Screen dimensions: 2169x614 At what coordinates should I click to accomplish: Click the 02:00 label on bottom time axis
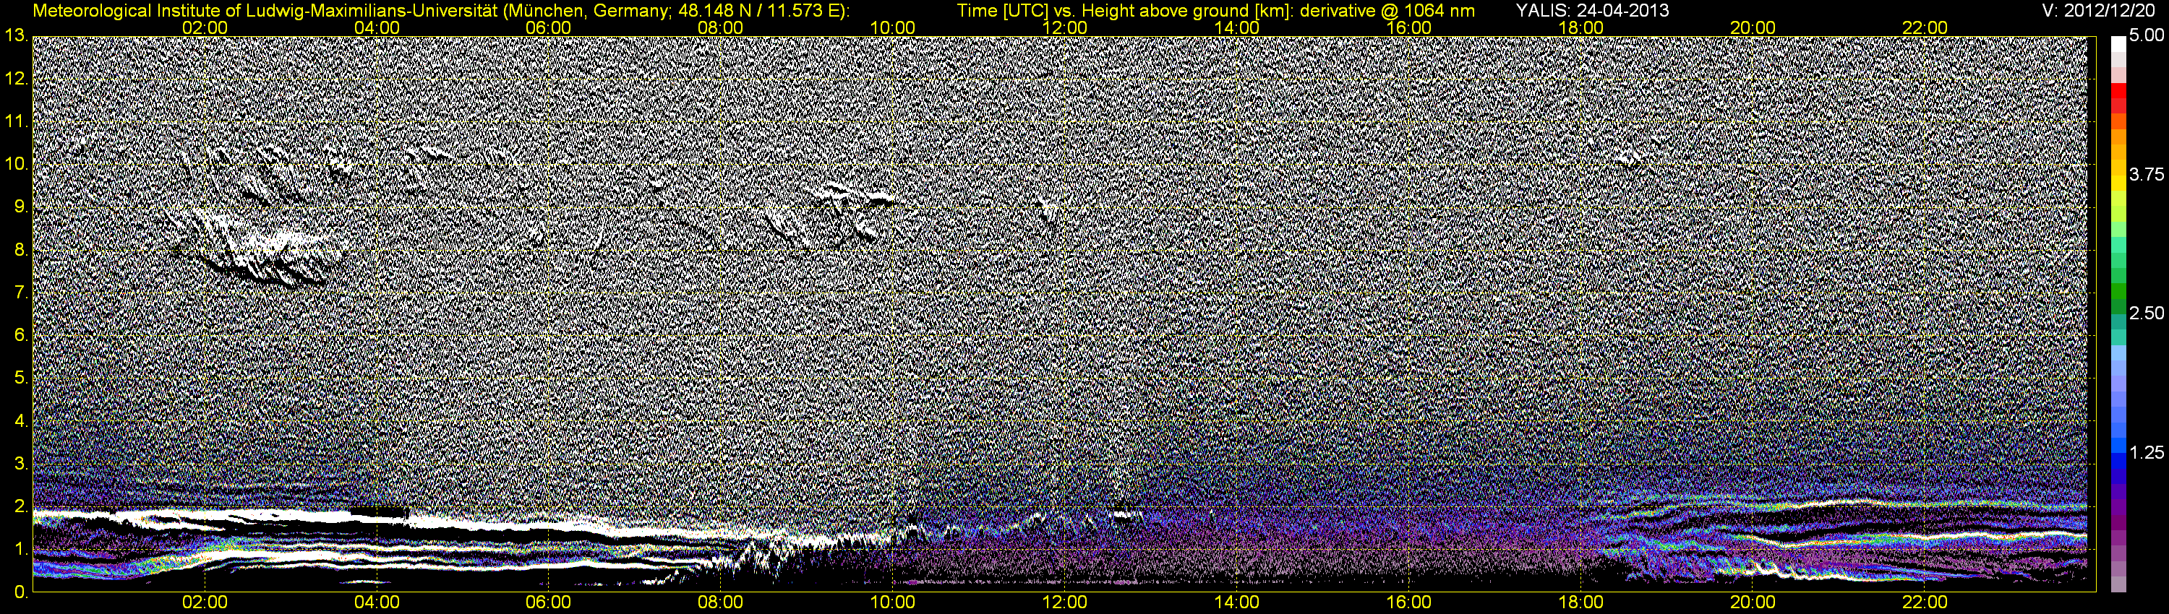(x=205, y=602)
